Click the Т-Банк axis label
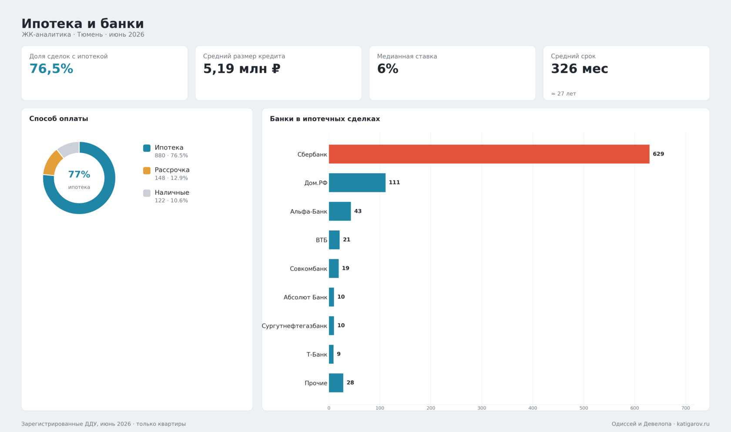 click(x=317, y=355)
